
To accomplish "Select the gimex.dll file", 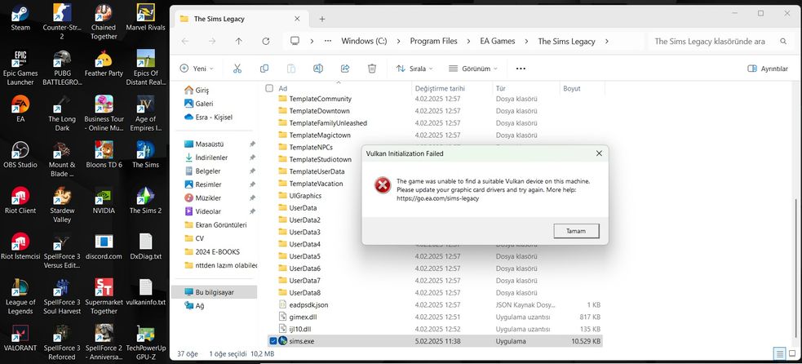I will [303, 317].
